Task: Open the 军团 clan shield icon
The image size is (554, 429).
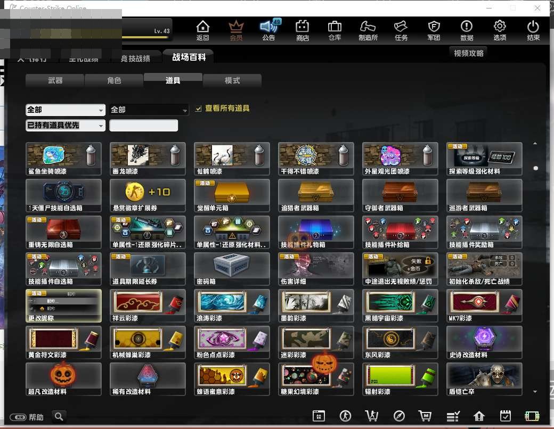Action: (434, 27)
